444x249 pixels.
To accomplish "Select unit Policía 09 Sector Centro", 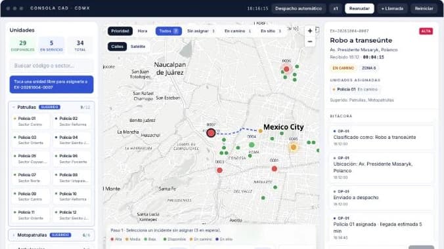I will (x=31, y=197).
